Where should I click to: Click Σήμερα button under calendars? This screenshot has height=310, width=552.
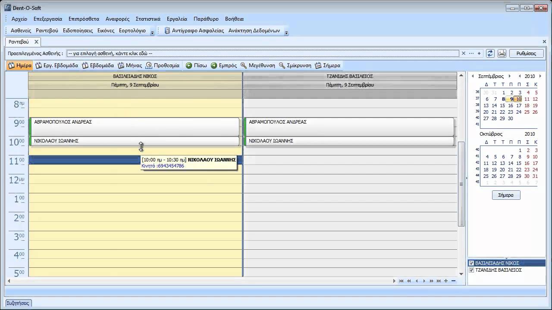pyautogui.click(x=506, y=195)
